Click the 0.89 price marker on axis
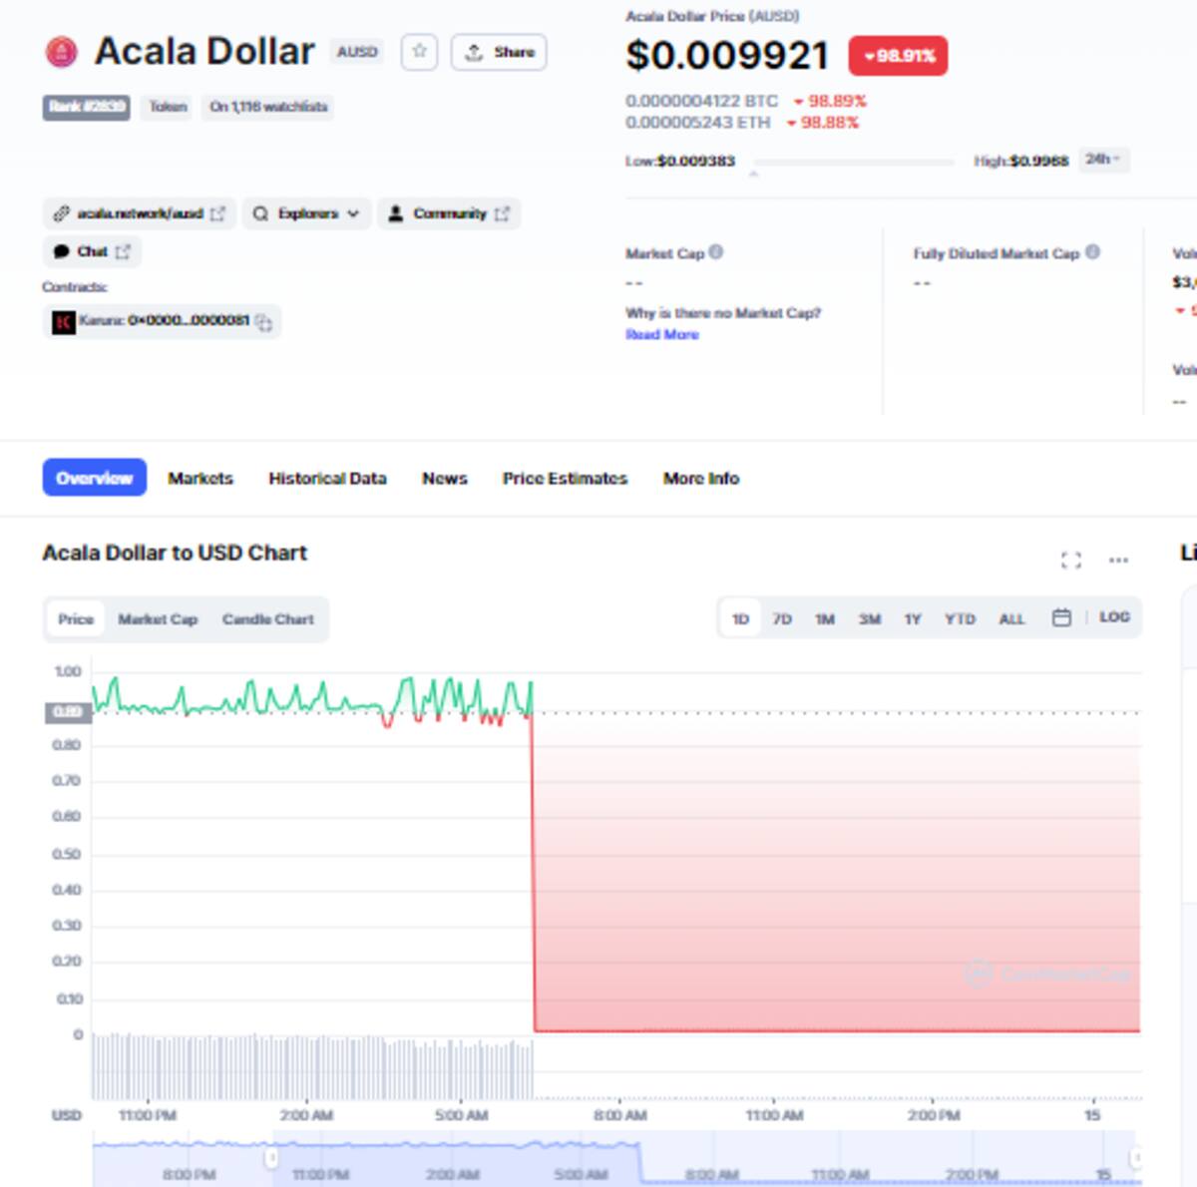The height and width of the screenshot is (1187, 1197). click(x=68, y=712)
